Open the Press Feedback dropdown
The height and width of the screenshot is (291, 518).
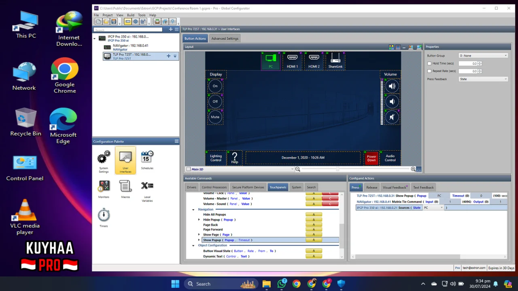click(483, 79)
